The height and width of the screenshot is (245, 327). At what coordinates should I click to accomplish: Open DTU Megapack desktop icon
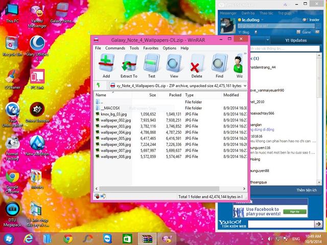click(x=12, y=214)
